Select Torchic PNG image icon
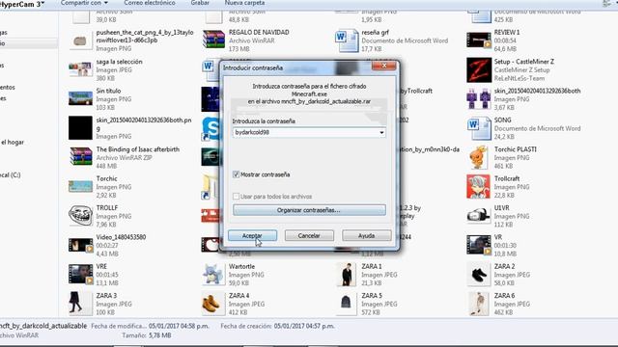 (80, 186)
